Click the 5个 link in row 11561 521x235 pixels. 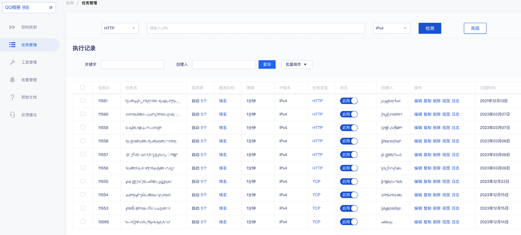pyautogui.click(x=204, y=101)
